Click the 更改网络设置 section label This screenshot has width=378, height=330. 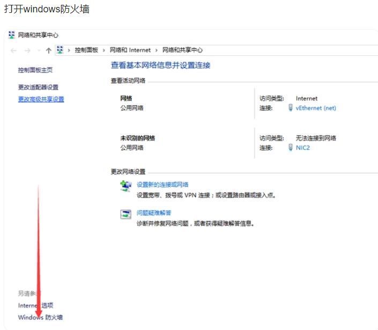click(x=128, y=172)
